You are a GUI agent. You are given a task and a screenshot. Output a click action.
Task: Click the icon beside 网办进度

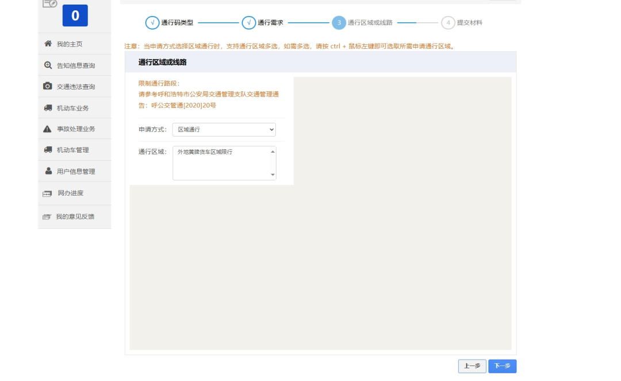point(48,193)
